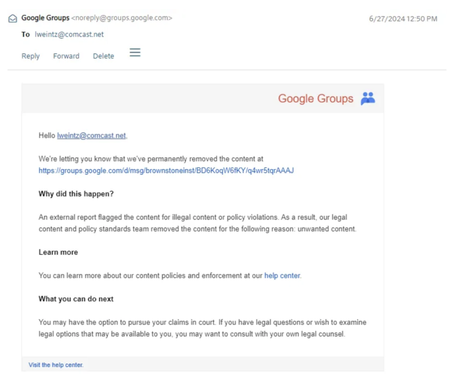Delete this email
This screenshot has width=454, height=388.
103,56
